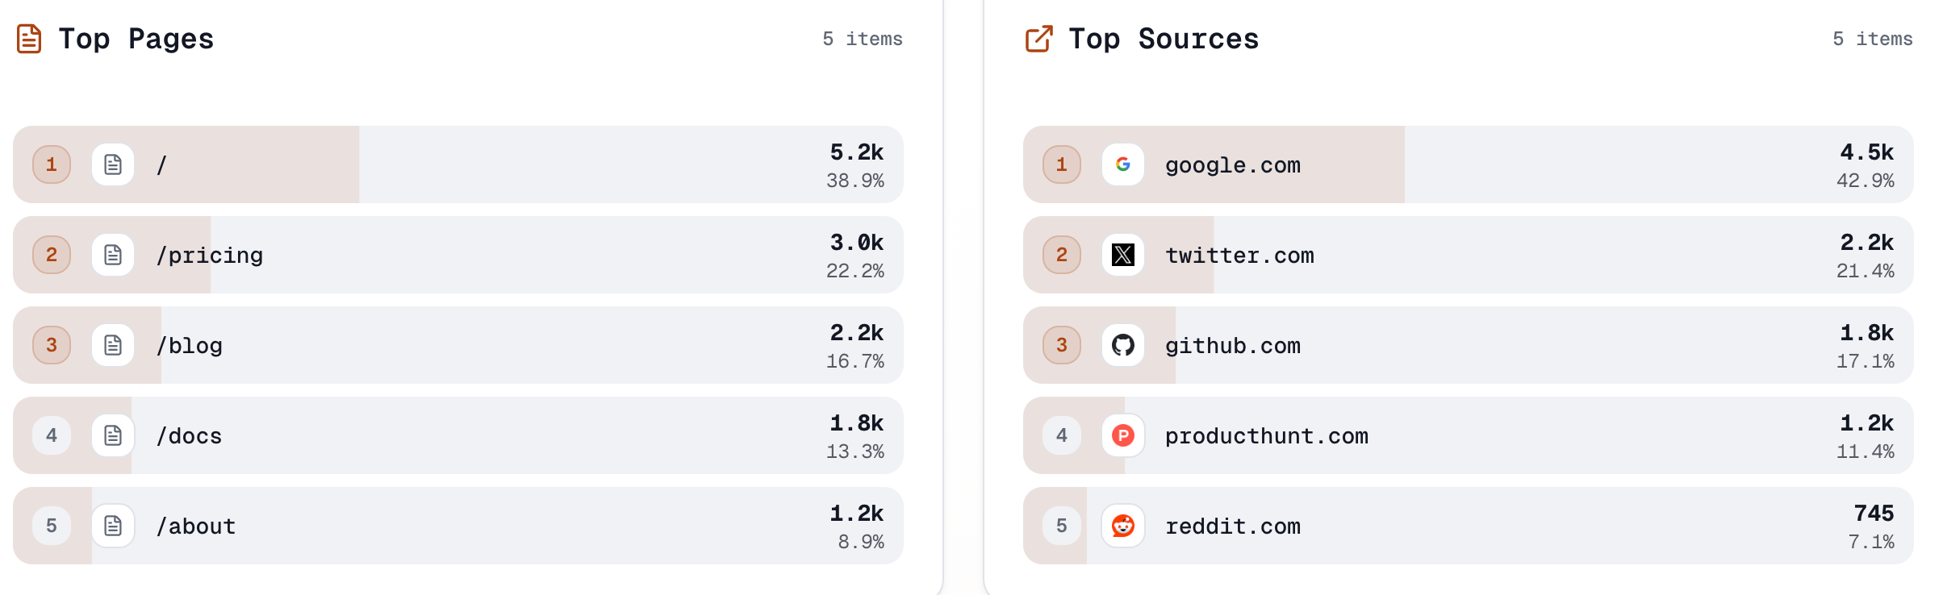Click rank badge 5 next to reddit.com
1943x595 pixels.
[1062, 526]
